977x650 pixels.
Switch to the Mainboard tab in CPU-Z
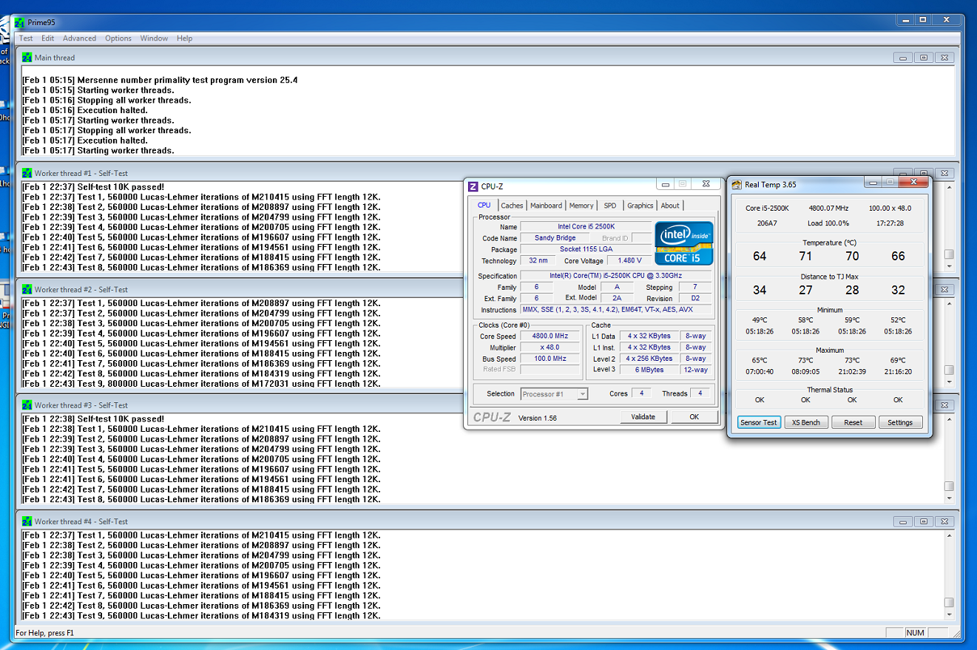click(x=546, y=206)
